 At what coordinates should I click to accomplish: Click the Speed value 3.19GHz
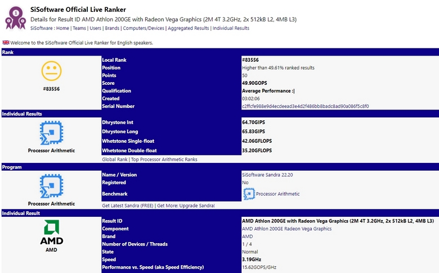[252, 260]
